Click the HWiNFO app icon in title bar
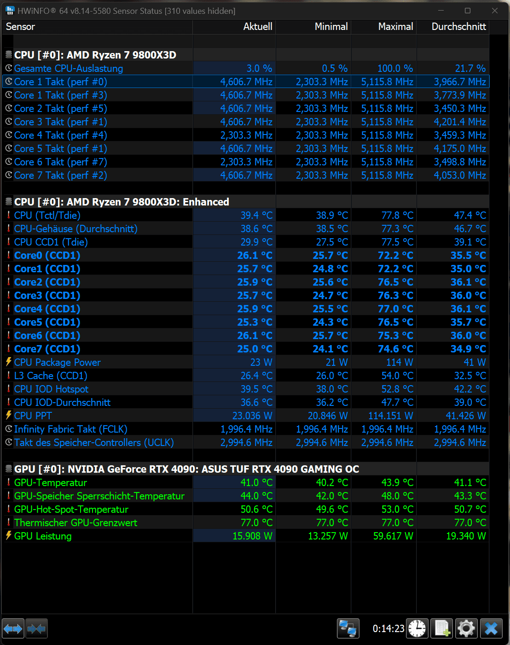Image resolution: width=510 pixels, height=645 pixels. pos(10,10)
